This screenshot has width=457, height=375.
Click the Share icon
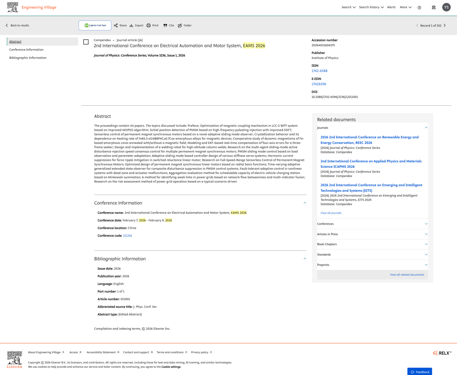point(116,25)
